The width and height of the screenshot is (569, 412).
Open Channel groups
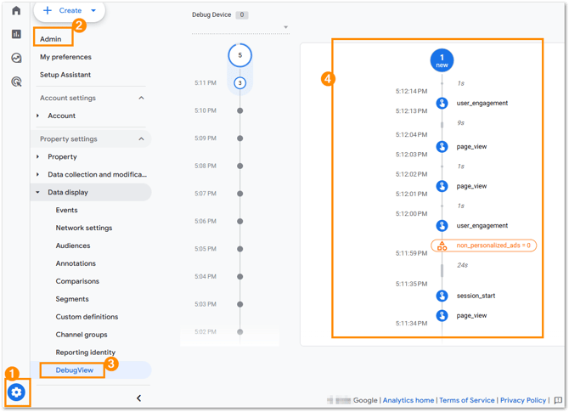(x=82, y=335)
